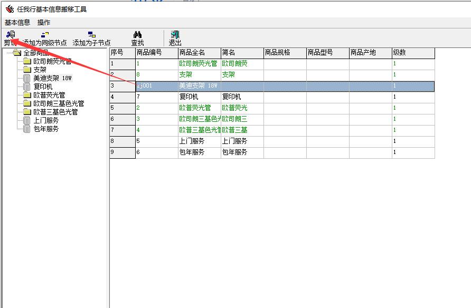Open the 操作 menu

coord(44,23)
